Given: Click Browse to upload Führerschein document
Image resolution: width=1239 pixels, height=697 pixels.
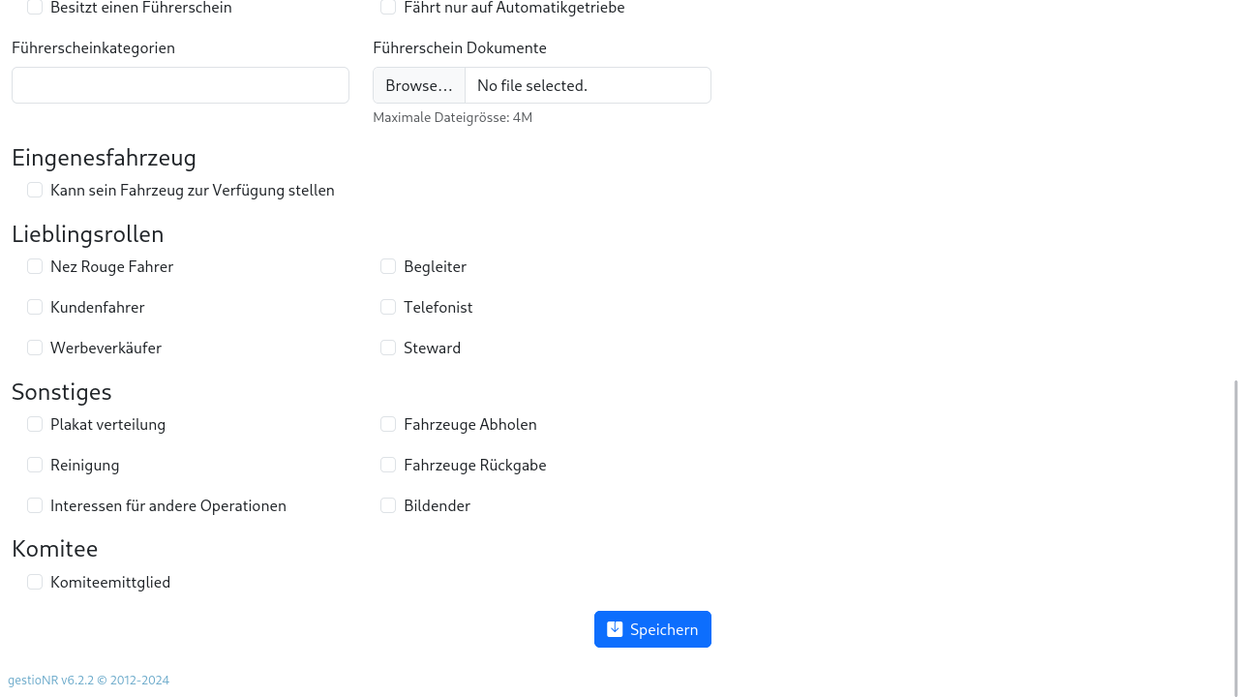Looking at the screenshot, I should pos(419,85).
